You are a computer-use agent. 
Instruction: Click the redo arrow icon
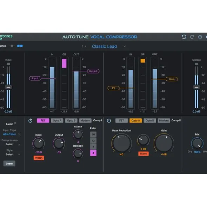[192, 37]
